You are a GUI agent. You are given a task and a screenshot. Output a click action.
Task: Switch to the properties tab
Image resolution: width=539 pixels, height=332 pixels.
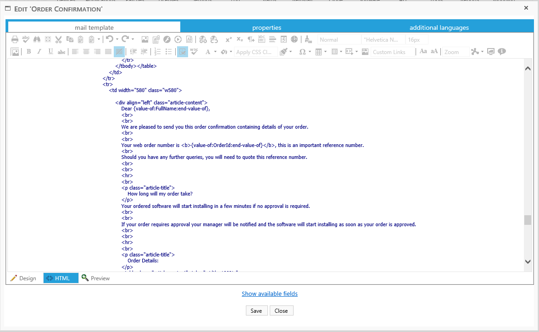[267, 27]
